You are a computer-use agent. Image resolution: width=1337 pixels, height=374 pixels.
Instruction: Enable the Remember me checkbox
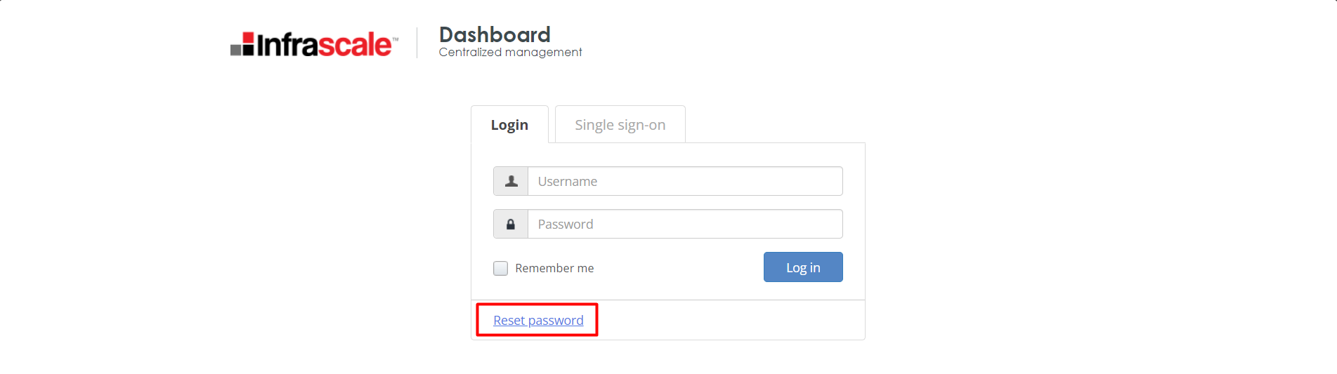pos(500,268)
